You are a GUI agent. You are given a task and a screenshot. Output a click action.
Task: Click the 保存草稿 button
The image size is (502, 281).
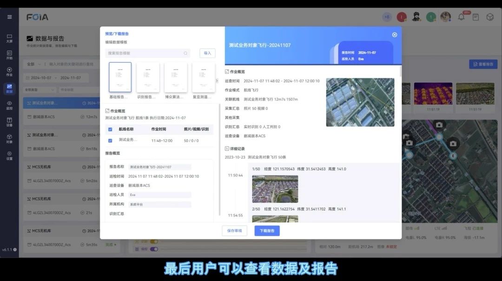235,230
